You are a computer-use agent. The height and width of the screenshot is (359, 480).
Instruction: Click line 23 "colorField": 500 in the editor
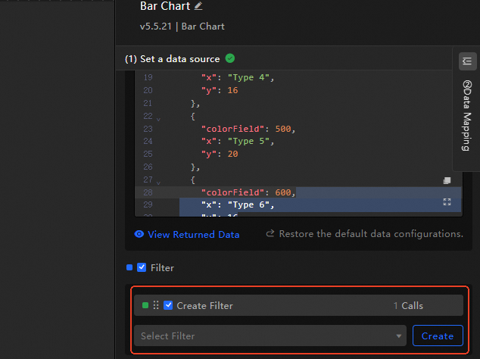pos(248,129)
